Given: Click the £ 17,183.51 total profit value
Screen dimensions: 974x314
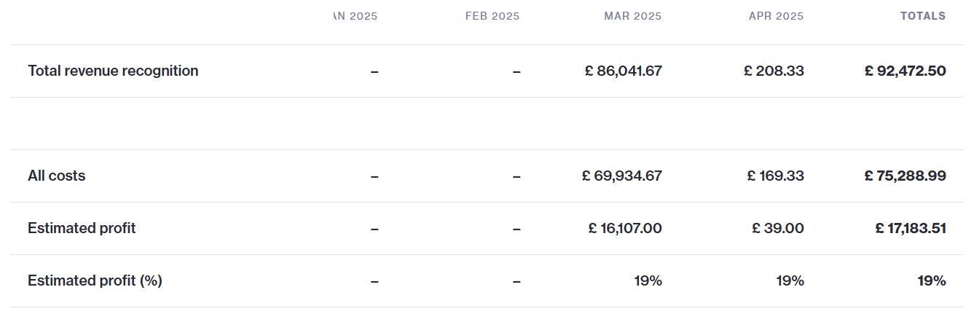Looking at the screenshot, I should pos(911,228).
